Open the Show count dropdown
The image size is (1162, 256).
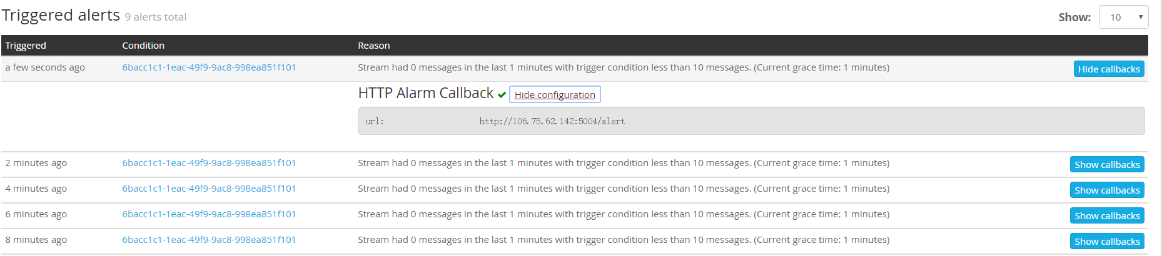coord(1123,17)
